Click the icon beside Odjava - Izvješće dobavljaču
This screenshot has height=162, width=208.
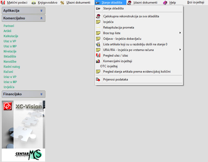click(98, 39)
